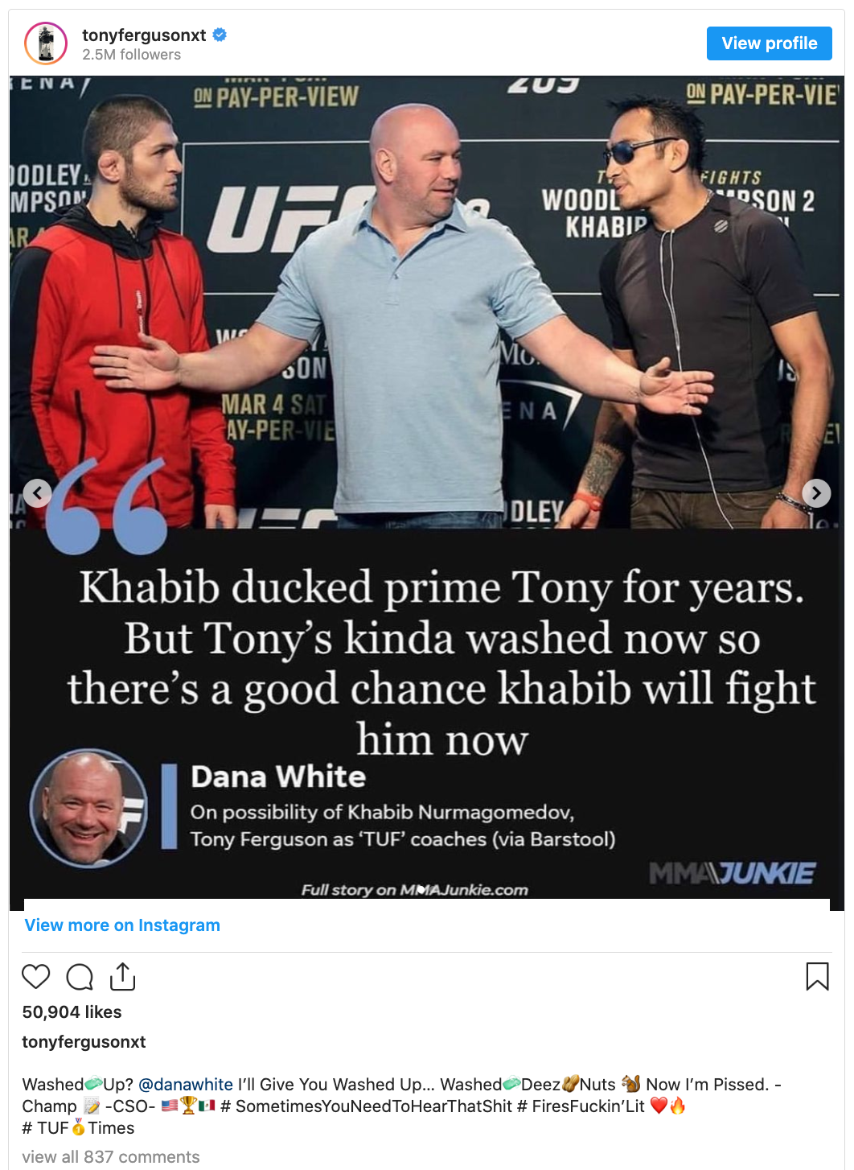
Task: Go to the next carousel image
Action: (816, 492)
